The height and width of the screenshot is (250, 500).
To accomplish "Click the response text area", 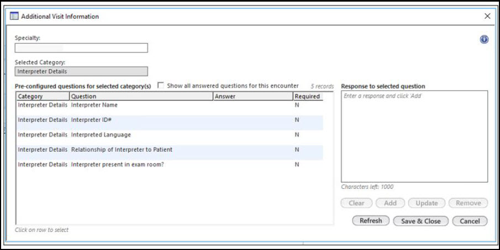I will tap(414, 136).
